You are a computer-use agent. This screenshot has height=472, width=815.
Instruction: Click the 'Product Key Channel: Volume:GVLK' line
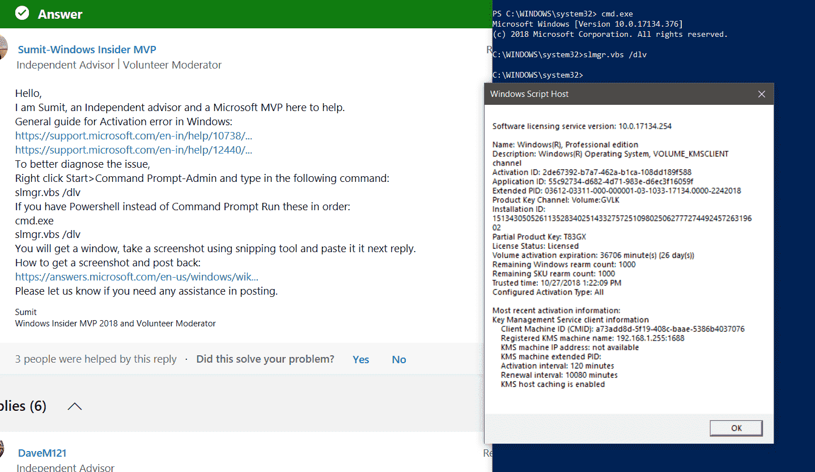[x=557, y=200]
